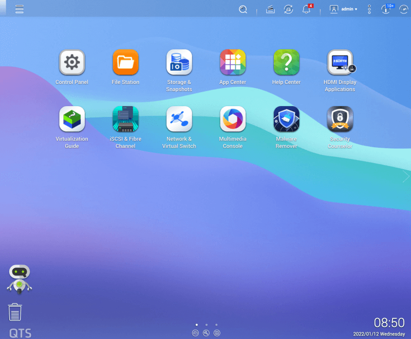
Task: Open the notifications bell showing 4 alerts
Action: tap(307, 9)
